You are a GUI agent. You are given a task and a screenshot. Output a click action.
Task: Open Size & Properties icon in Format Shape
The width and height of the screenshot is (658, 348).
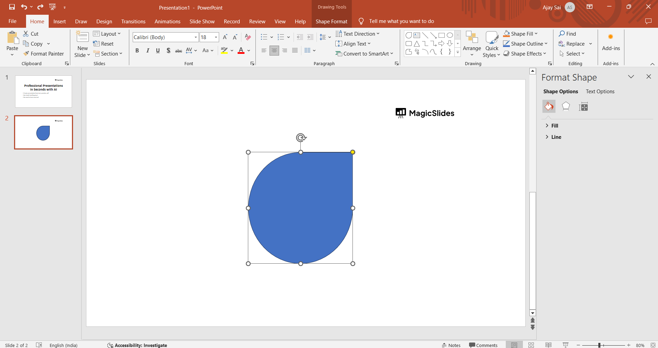(x=583, y=107)
